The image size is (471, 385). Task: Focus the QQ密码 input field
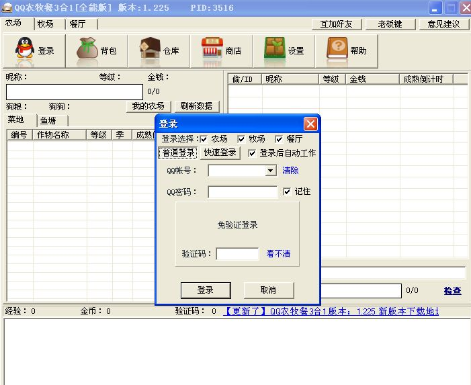[x=243, y=192]
